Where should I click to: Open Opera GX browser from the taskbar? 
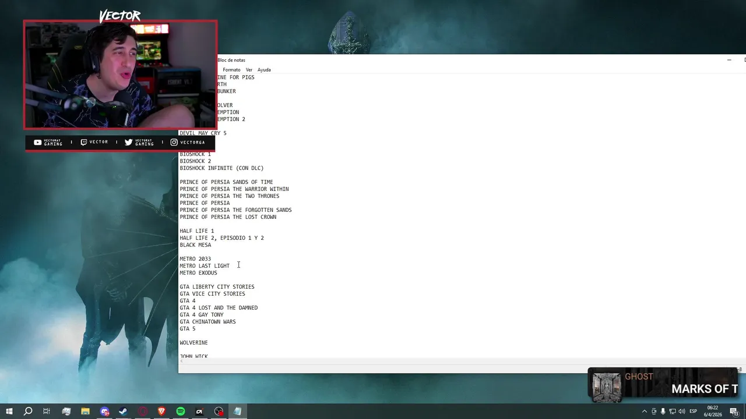coord(143,411)
